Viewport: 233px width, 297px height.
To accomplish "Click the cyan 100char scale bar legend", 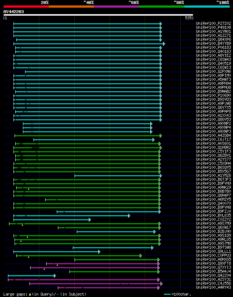I will pyautogui.click(x=167, y=294).
